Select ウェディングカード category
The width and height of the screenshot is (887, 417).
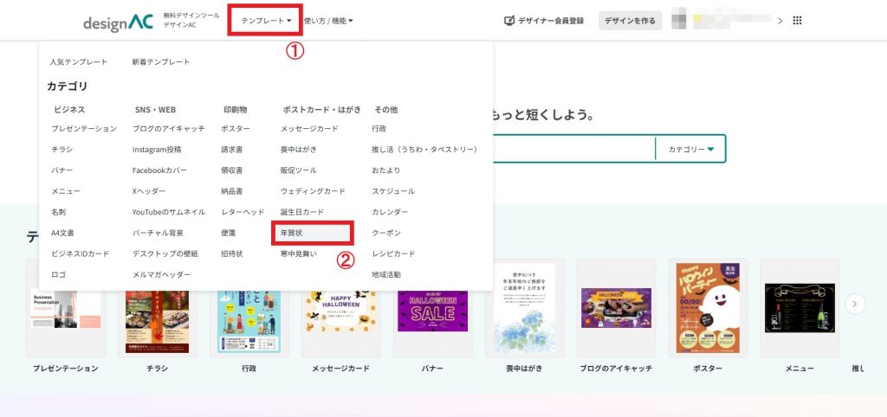pos(313,191)
